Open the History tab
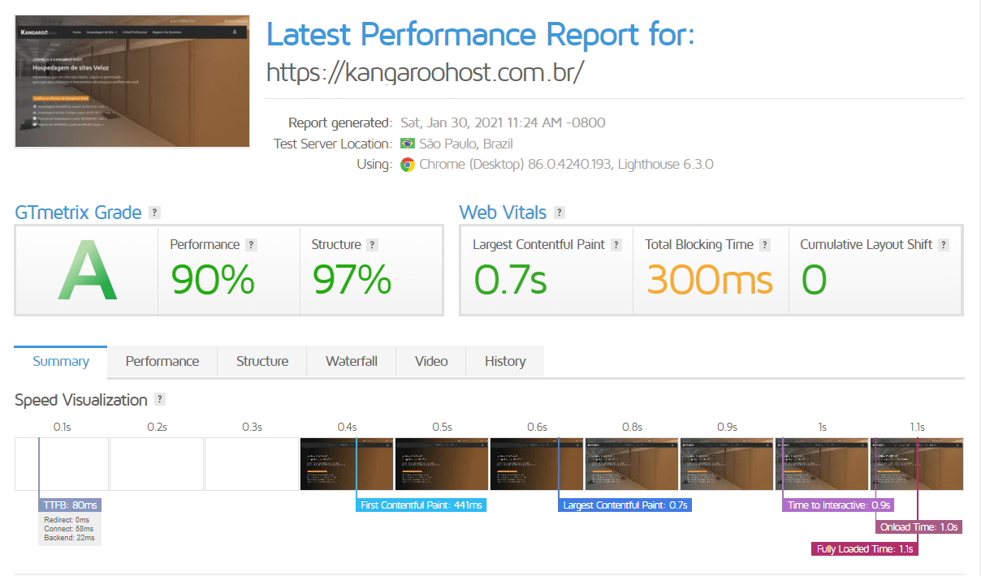Screen dimensions: 981x576 [504, 361]
